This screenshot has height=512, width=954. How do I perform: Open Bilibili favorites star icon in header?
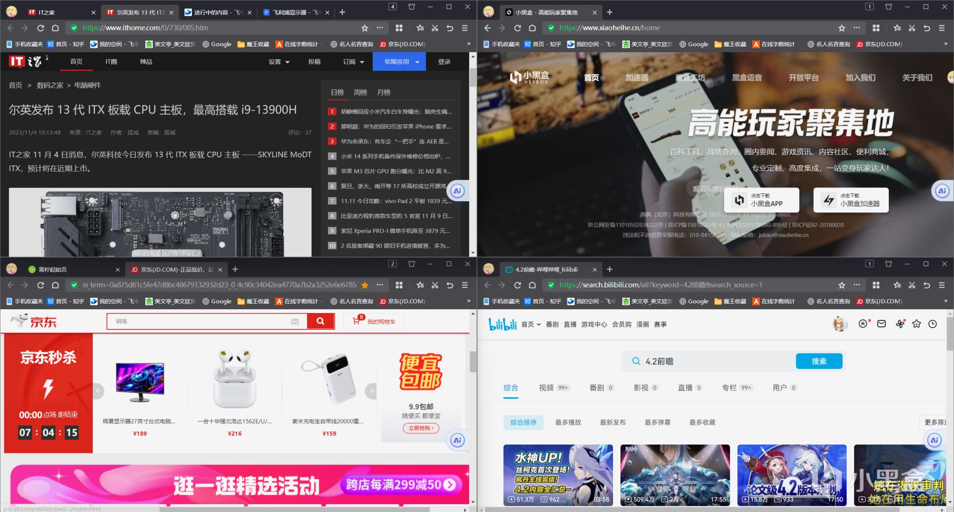click(916, 324)
